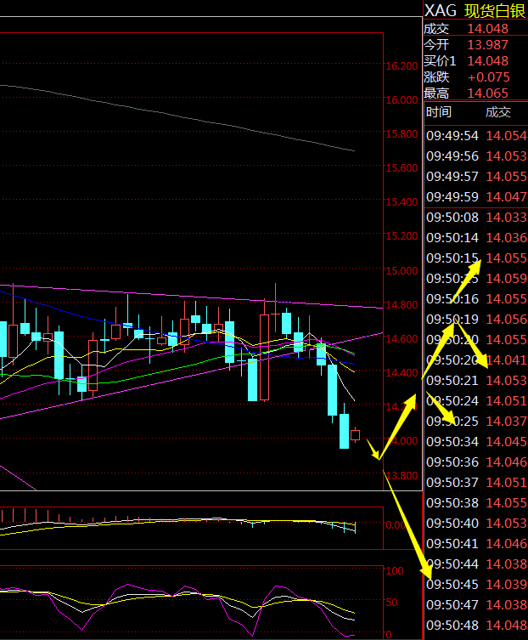Select the 09:50:16 tick time
This screenshot has height=640, width=528.
click(452, 299)
